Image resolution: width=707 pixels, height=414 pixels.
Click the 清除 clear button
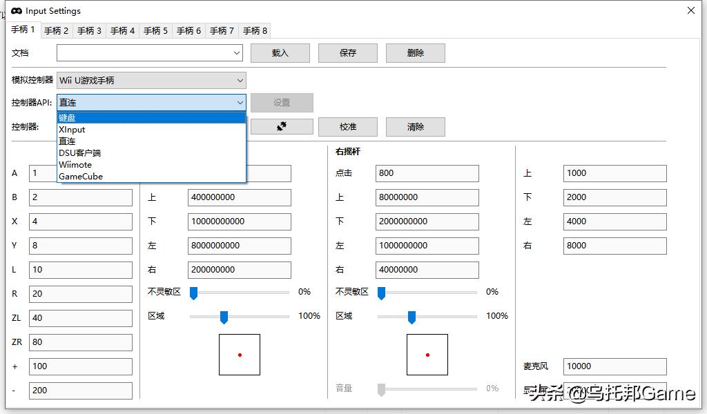pos(415,127)
